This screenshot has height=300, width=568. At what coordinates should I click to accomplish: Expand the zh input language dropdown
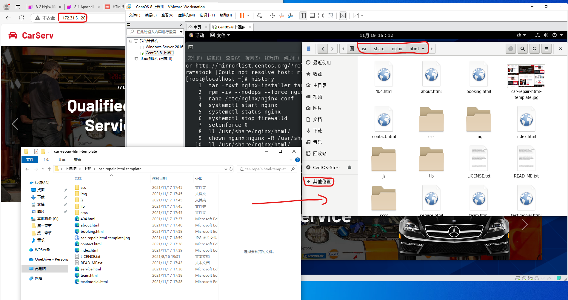521,35
